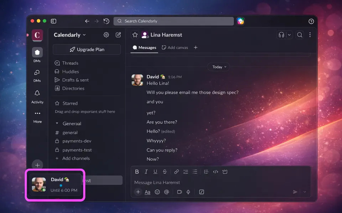The width and height of the screenshot is (342, 213).
Task: Switch to the Messages tab
Action: pyautogui.click(x=144, y=48)
